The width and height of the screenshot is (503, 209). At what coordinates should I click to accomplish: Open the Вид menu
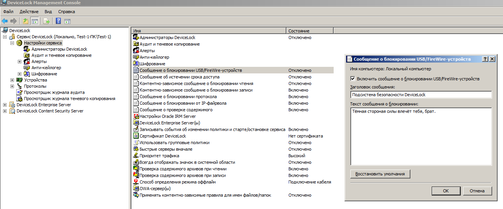(48, 12)
